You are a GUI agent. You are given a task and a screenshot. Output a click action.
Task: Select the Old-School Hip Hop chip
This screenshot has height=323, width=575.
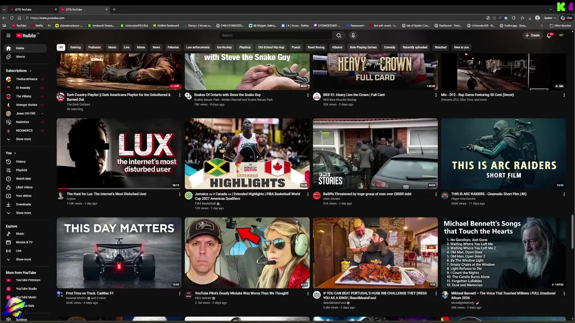(x=271, y=47)
